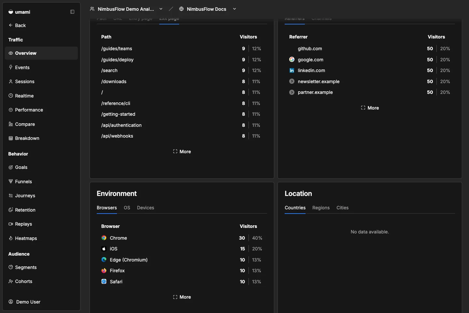Click the iOS apple icon
This screenshot has width=469, height=313.
pyautogui.click(x=104, y=248)
